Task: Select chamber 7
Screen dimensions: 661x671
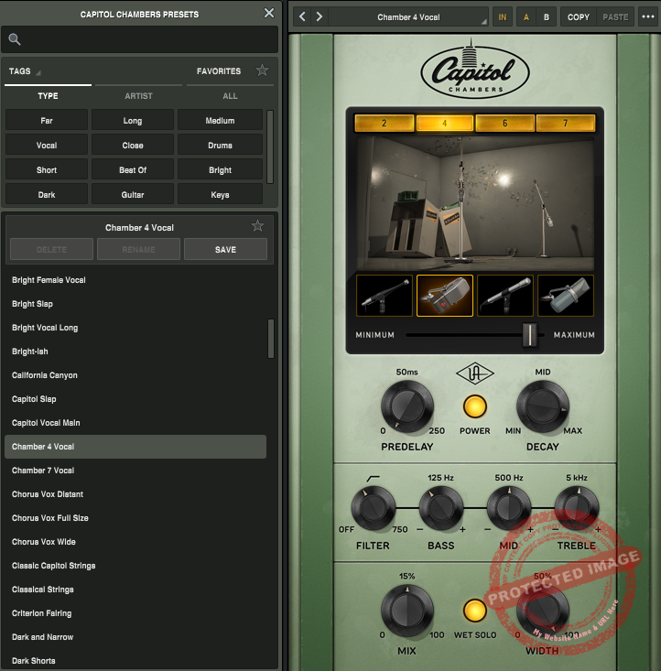Action: pos(566,124)
